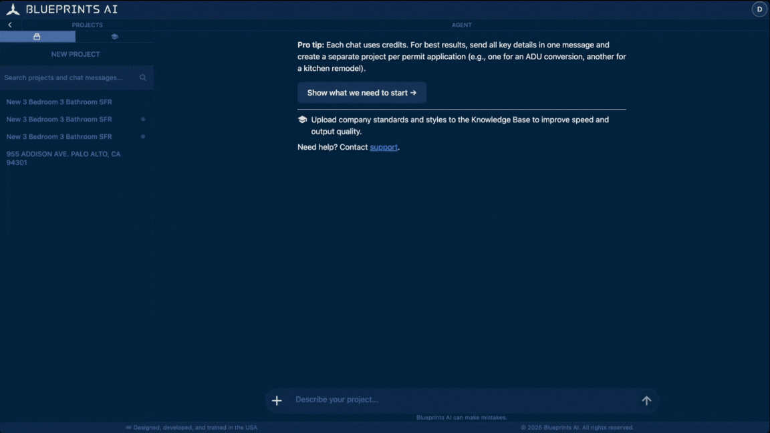Screen dimensions: 770x433
Task: Click the Blueprints AI logo icon
Action: [13, 9]
